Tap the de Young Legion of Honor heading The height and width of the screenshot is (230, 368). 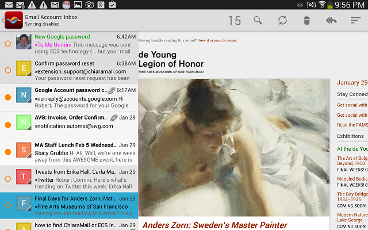tap(171, 59)
